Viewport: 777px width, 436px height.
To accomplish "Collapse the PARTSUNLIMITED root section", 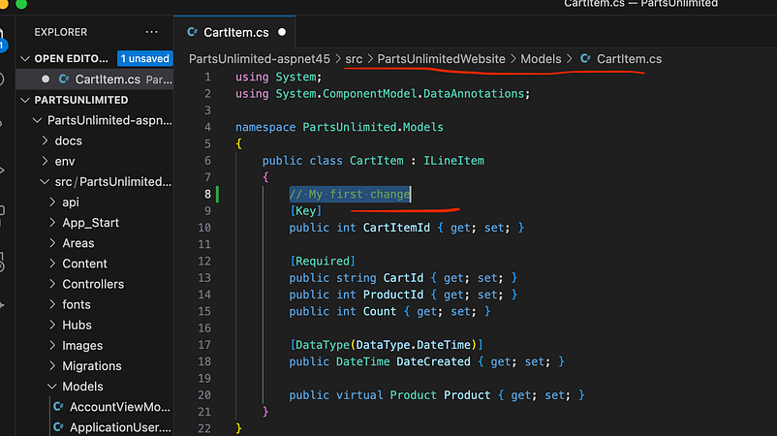I will tap(25, 100).
